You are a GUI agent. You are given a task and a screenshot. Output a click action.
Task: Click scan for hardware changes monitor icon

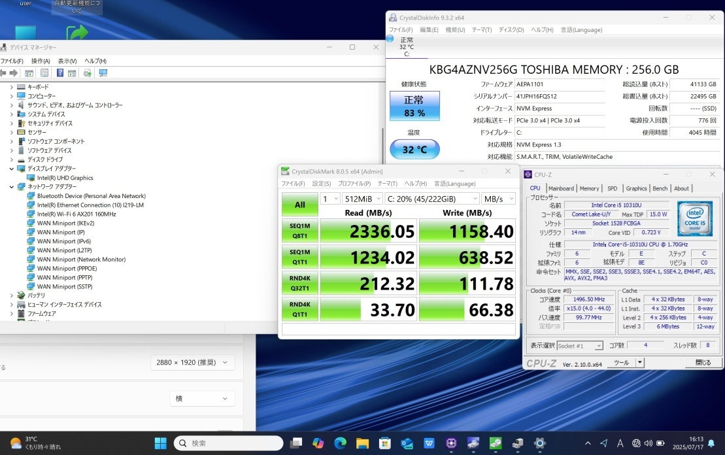coord(103,73)
